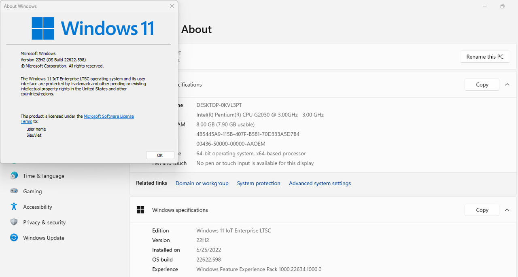Image resolution: width=518 pixels, height=277 pixels.
Task: Click the OS build label
Action: [x=162, y=260]
